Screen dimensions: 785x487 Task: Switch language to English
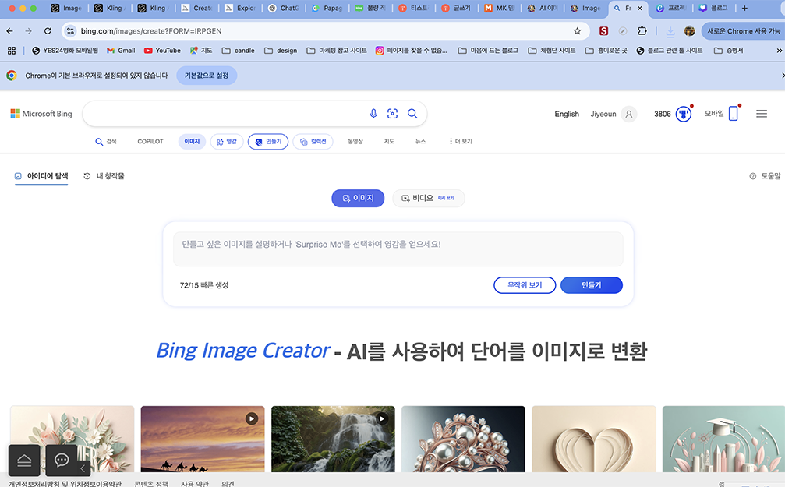566,114
